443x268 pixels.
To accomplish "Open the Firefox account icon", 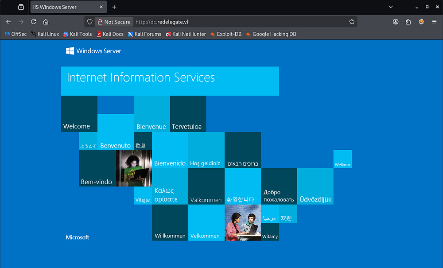I will click(396, 22).
